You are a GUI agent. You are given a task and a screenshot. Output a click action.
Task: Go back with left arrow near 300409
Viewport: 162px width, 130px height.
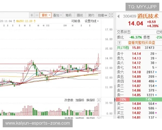119,16
